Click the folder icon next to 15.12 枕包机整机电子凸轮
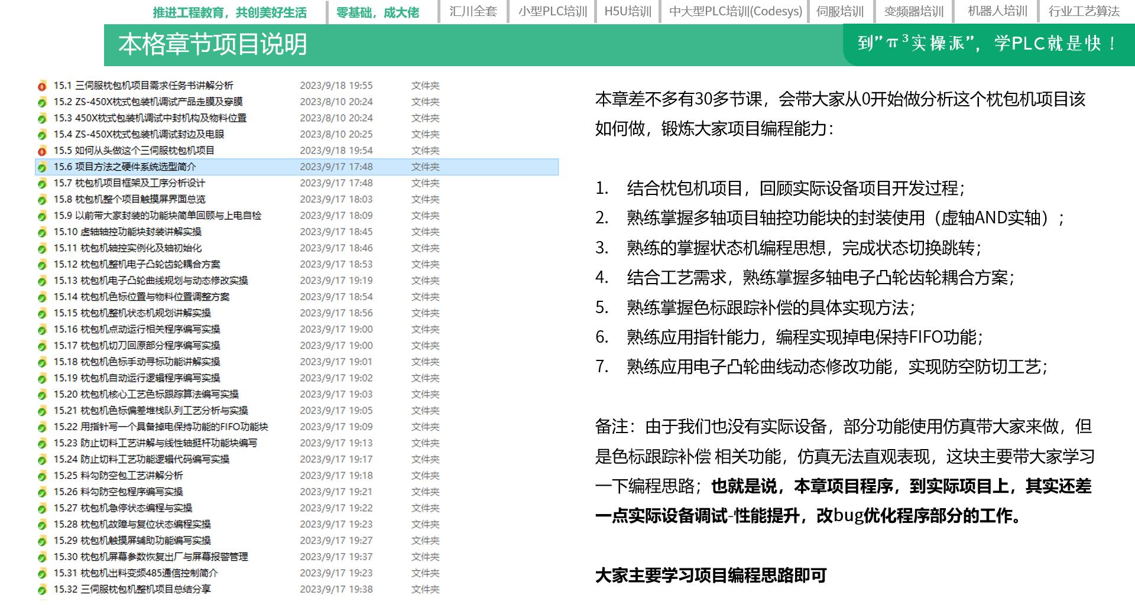1135x608 pixels. [x=42, y=265]
